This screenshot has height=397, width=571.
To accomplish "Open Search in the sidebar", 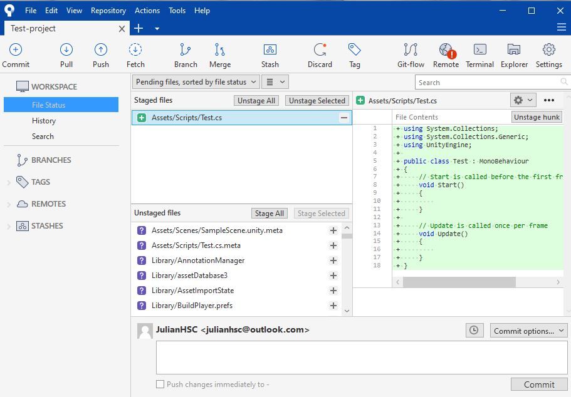I will 43,137.
